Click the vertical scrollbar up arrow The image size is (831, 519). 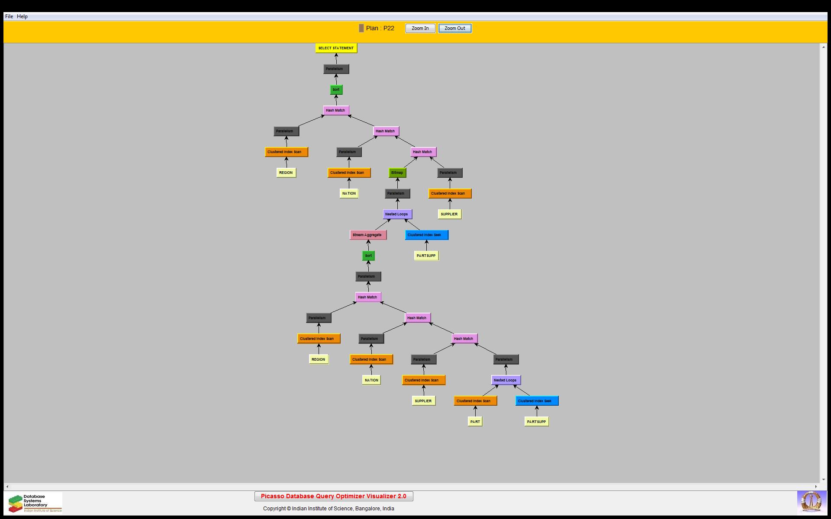coord(823,47)
